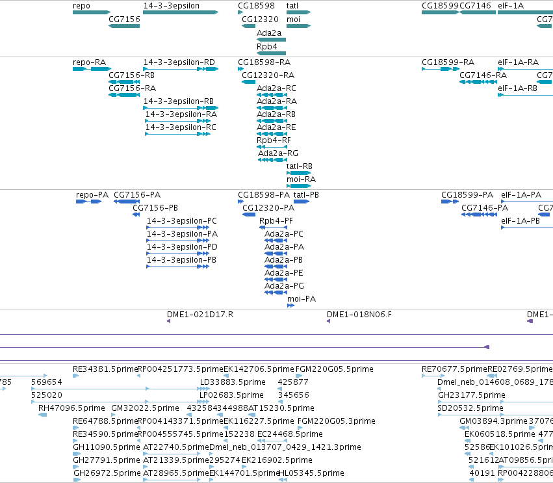This screenshot has width=553, height=483.
Task: Select EST HL05345.5prime
Action: [x=311, y=473]
